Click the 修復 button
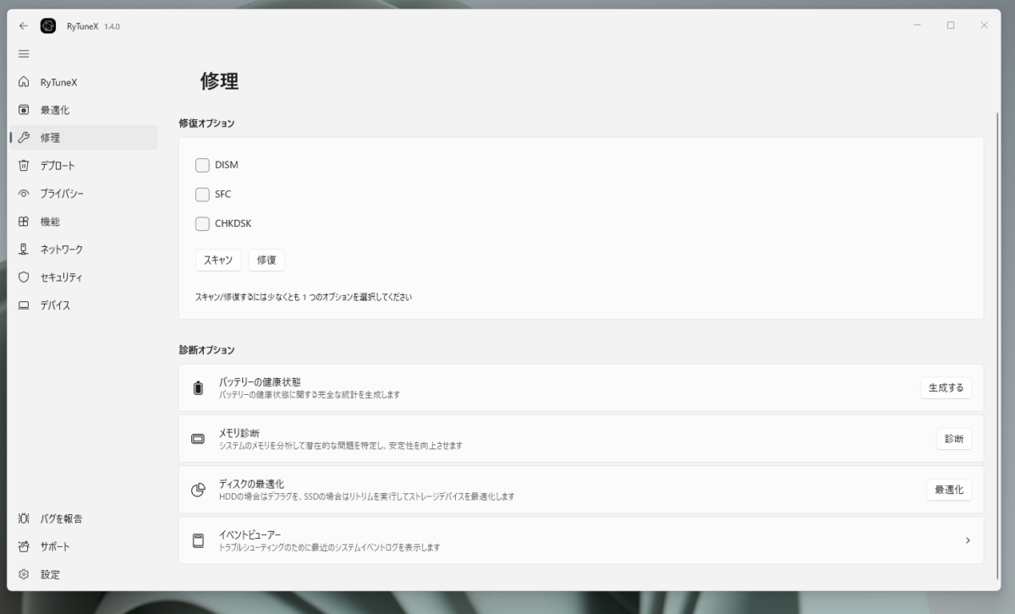The width and height of the screenshot is (1015, 614). (x=266, y=260)
